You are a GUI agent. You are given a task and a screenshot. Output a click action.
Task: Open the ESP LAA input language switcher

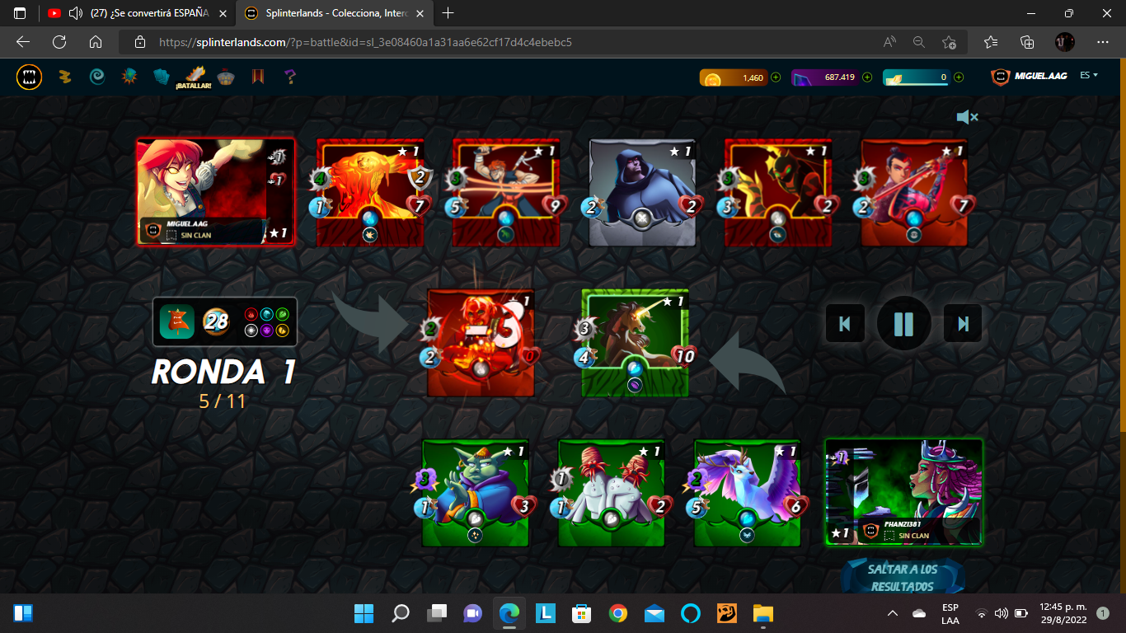[x=950, y=613]
